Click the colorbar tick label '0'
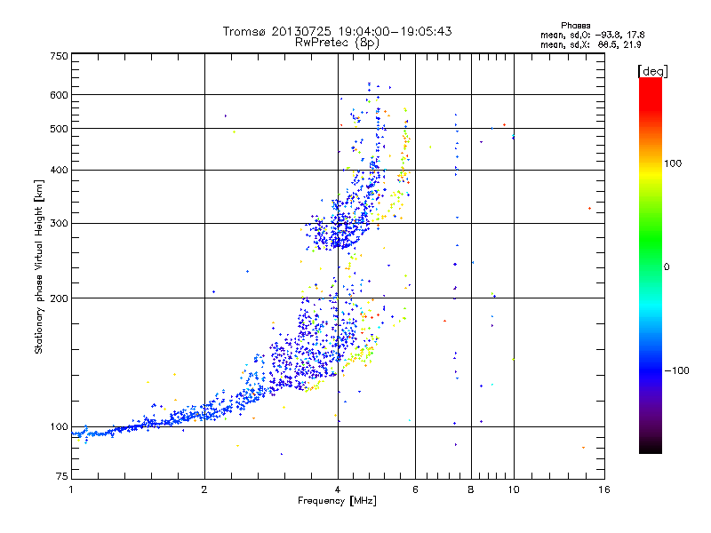The height and width of the screenshot is (533, 711). click(666, 267)
